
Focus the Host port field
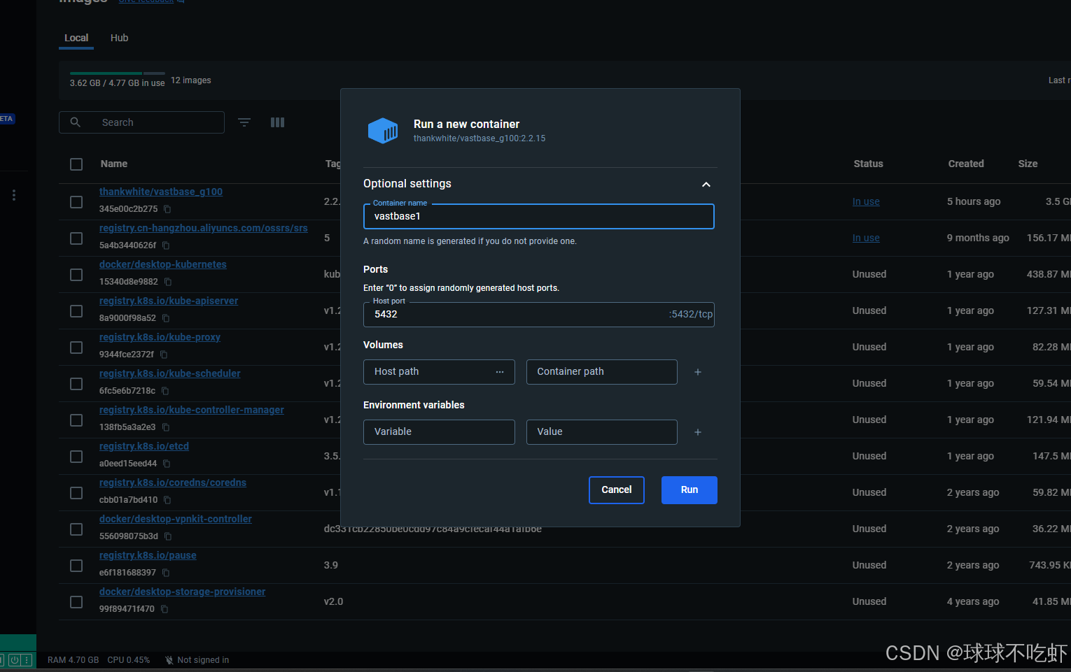539,315
